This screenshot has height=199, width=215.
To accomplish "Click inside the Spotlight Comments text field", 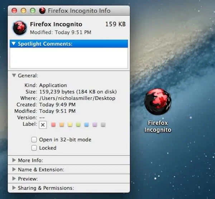I will click(69, 58).
